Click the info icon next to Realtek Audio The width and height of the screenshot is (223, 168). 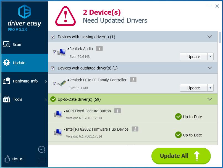click(99, 48)
